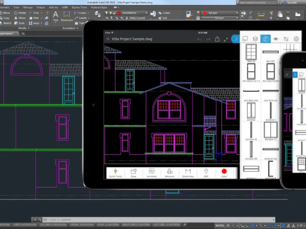
Task: Select the Trim tool in the ribbon
Action: tap(34, 13)
